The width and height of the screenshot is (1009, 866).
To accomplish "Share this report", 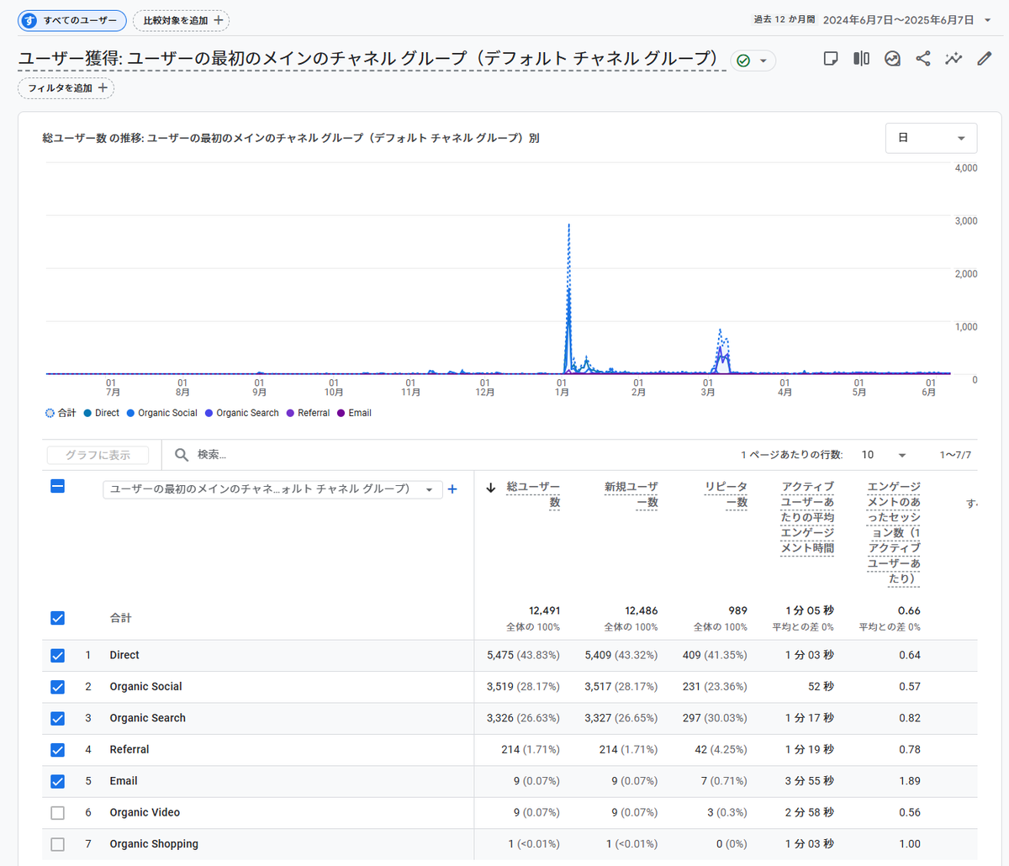I will click(923, 59).
